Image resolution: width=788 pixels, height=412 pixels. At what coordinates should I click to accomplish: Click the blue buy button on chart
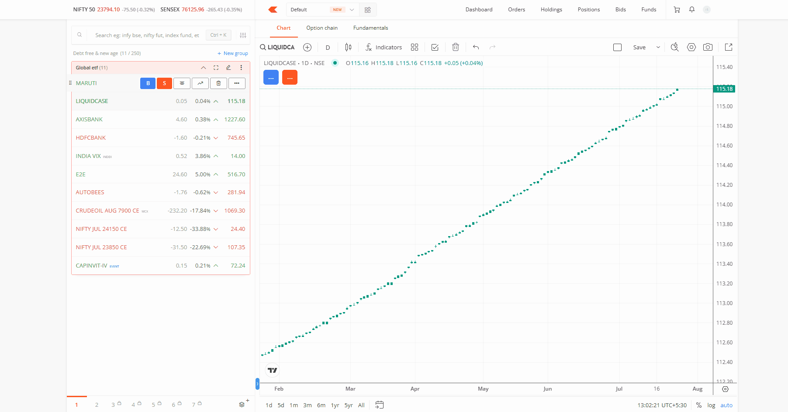[271, 77]
